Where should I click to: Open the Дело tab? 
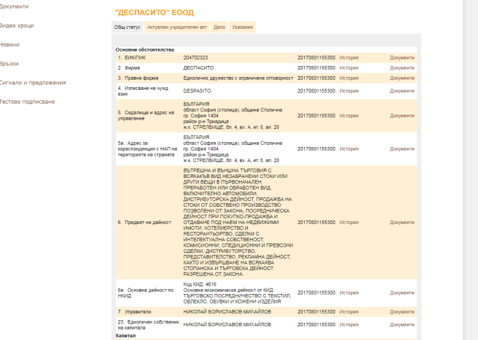click(x=219, y=27)
